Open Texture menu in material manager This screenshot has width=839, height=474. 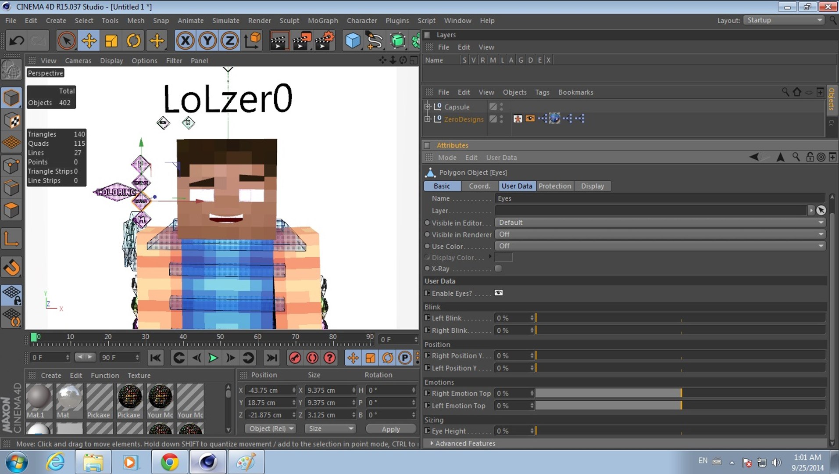click(139, 376)
